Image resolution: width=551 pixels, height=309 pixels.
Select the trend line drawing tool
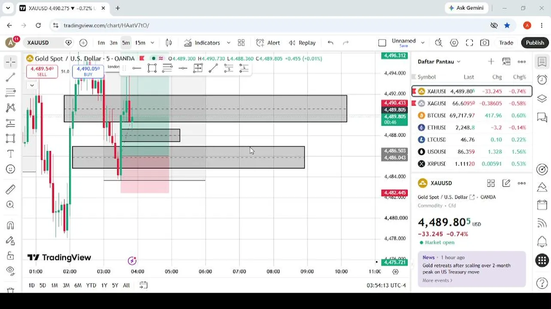click(11, 78)
